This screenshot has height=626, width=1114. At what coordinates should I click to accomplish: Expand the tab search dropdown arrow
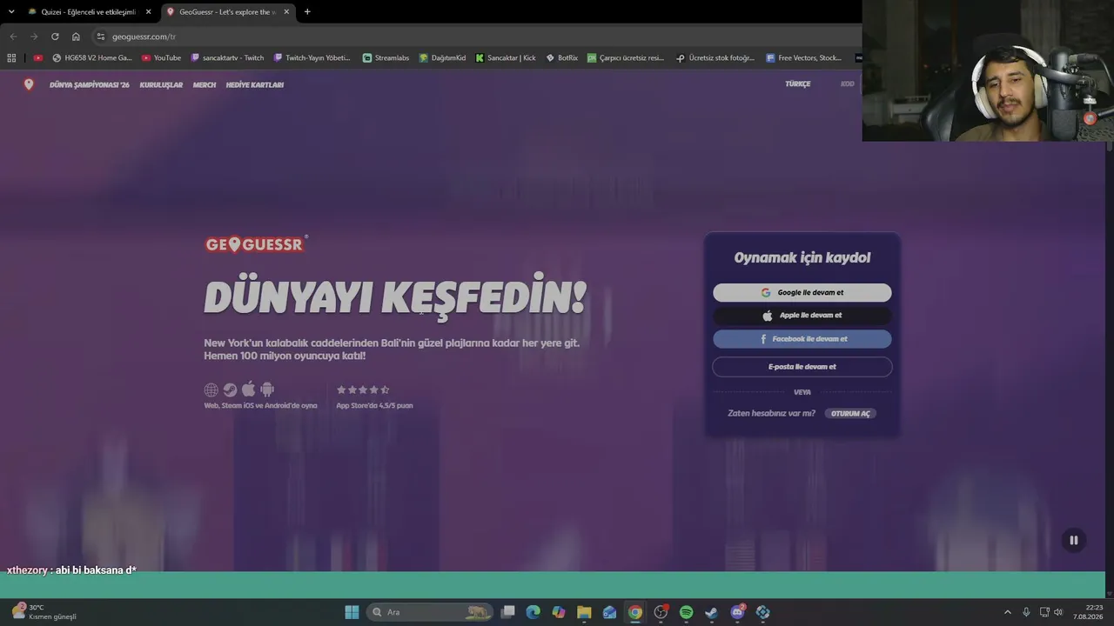point(11,12)
